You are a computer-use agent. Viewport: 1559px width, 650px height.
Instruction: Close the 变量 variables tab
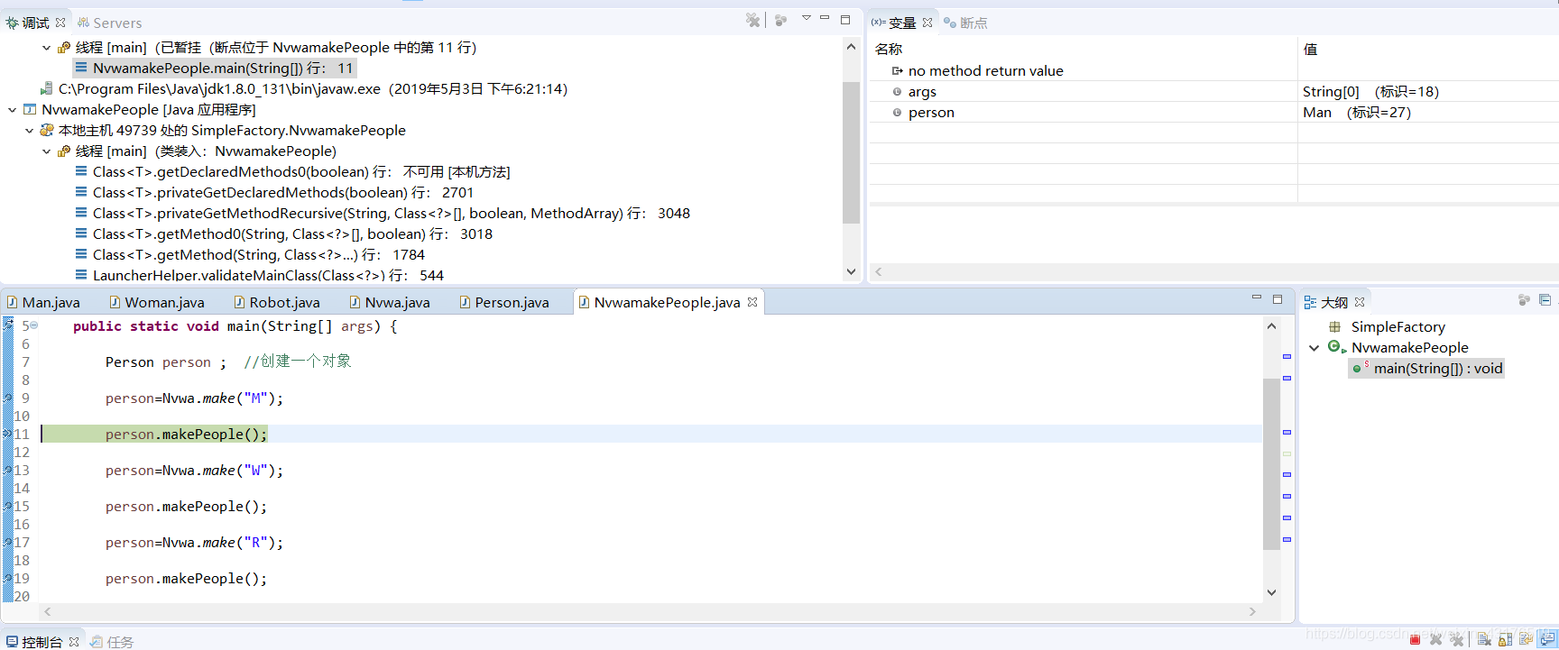click(x=927, y=23)
